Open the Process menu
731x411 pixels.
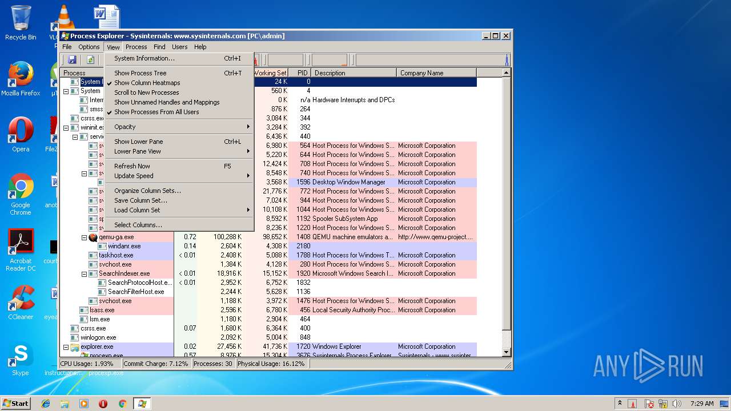[x=136, y=47]
